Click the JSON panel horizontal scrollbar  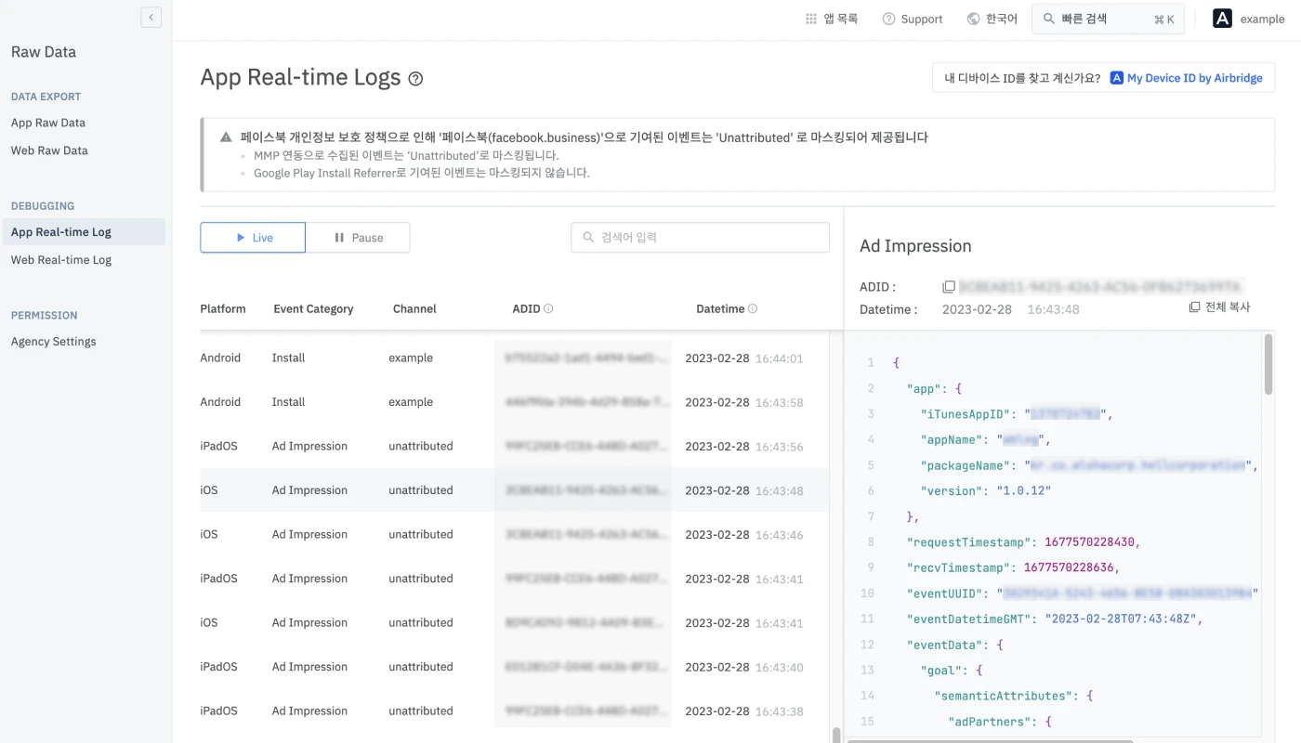tap(991, 740)
